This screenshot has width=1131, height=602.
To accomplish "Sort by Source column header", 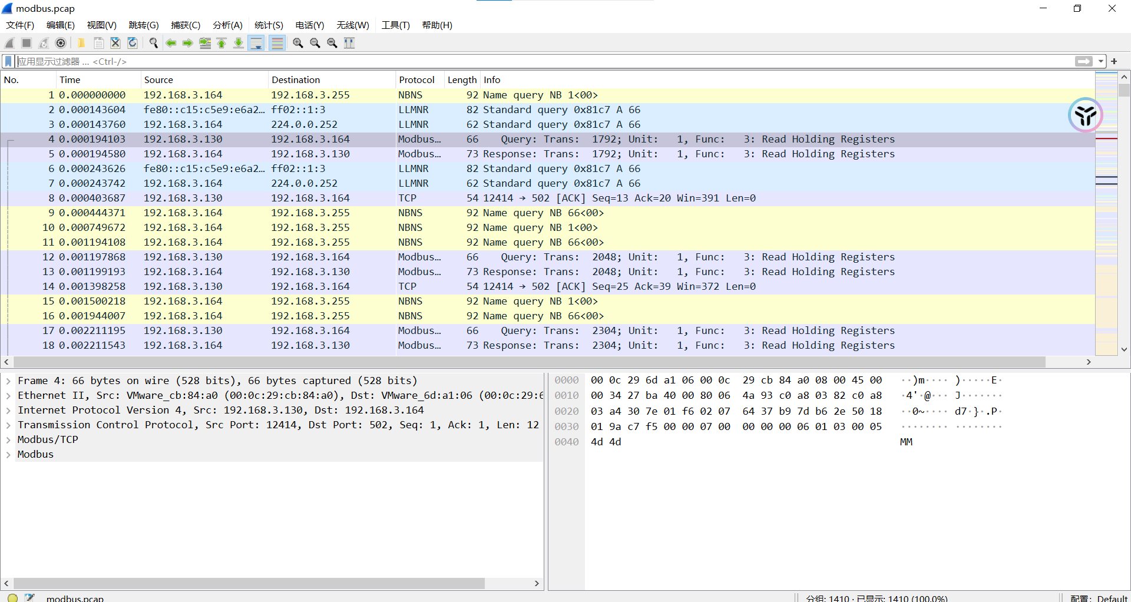I will 204,80.
